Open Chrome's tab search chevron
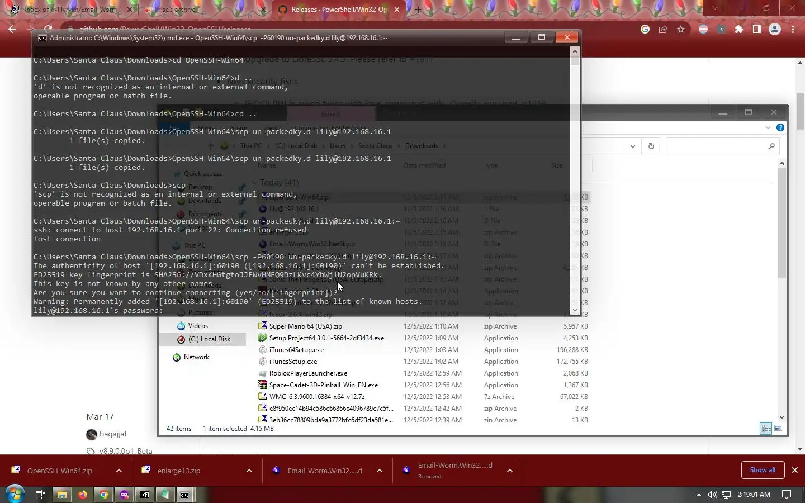 tap(714, 8)
